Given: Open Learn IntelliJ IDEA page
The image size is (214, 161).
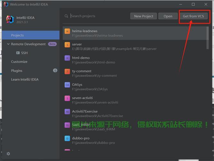Looking at the screenshot, I should [25, 80].
